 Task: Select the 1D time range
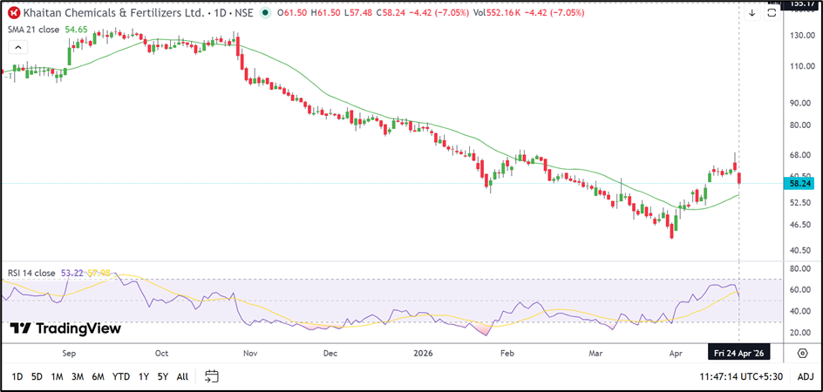click(x=17, y=376)
